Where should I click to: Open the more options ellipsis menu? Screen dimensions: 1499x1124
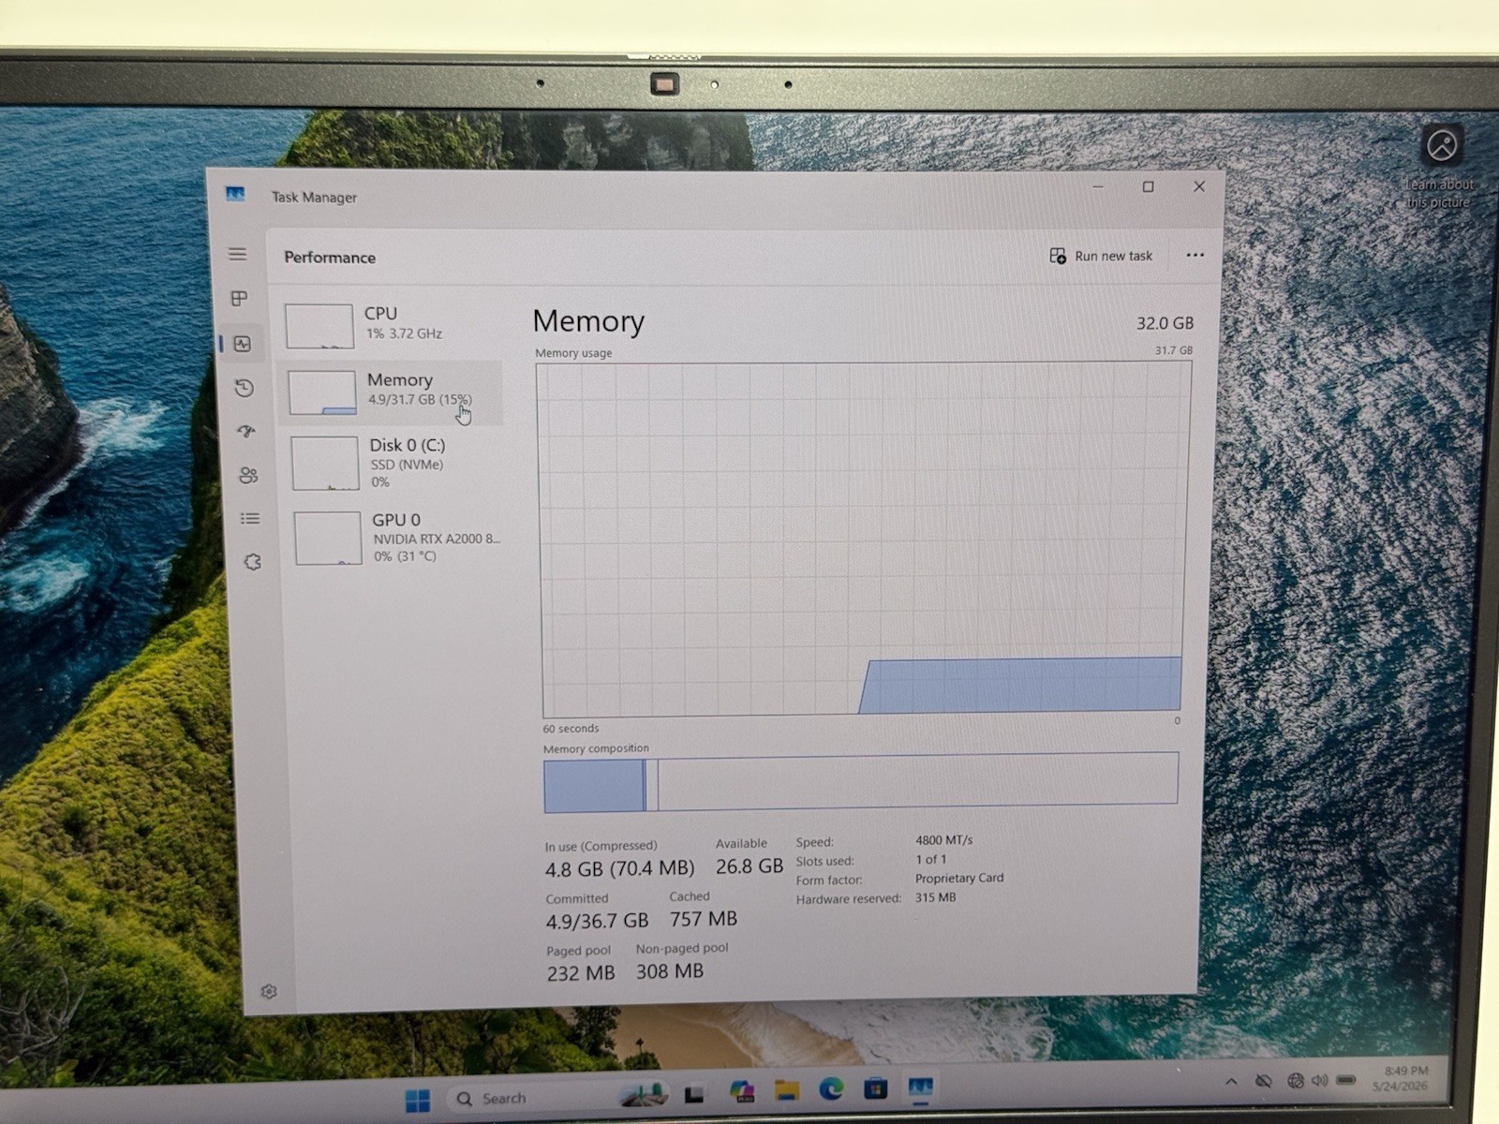pos(1195,255)
